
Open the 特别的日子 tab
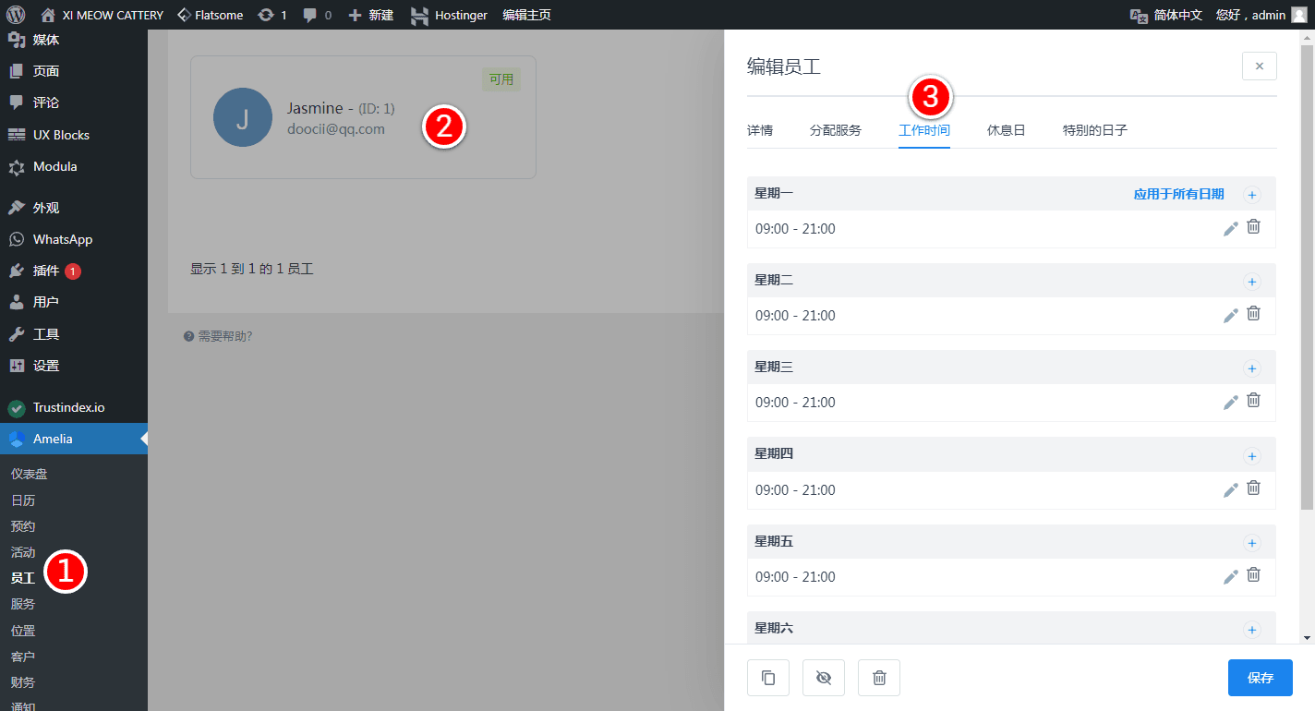[x=1094, y=130]
